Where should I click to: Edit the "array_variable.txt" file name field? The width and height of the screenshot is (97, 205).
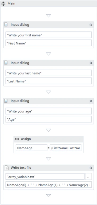[45, 177]
